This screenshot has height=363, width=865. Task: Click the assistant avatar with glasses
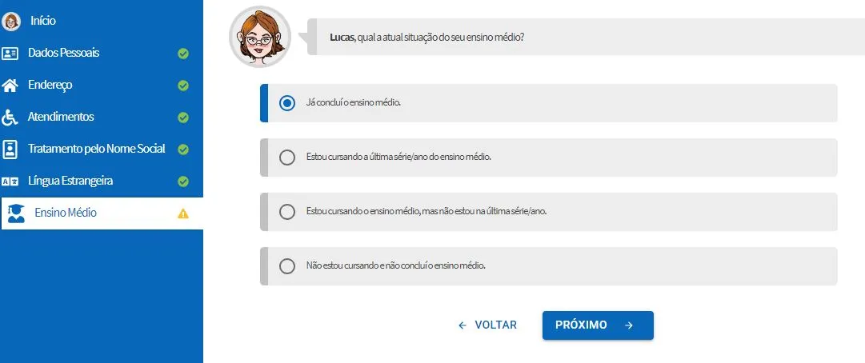click(x=260, y=36)
